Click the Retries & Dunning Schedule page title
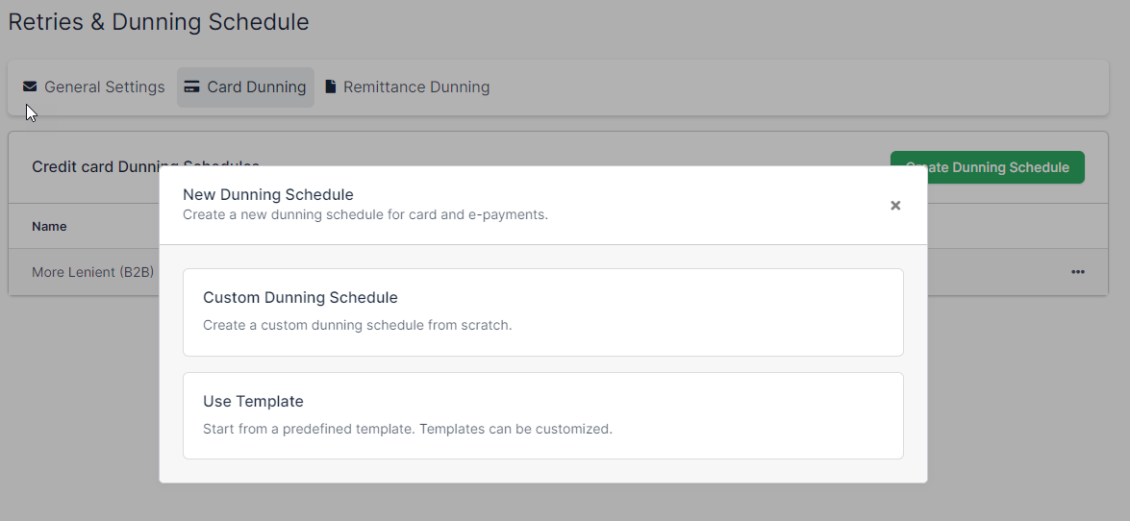The image size is (1130, 521). (159, 21)
